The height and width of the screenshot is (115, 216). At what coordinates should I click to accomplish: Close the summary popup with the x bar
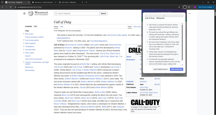click(164, 16)
